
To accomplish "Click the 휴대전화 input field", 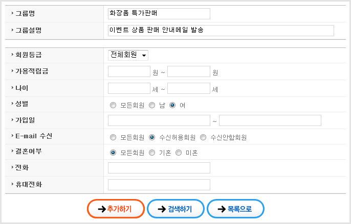I will 159,185.
